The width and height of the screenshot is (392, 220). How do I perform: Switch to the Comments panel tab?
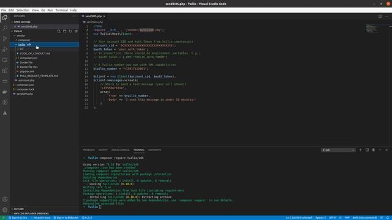[x=154, y=150]
